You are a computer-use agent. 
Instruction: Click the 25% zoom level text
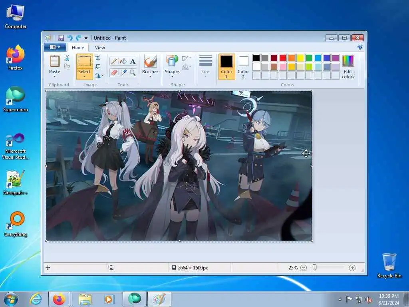(293, 268)
